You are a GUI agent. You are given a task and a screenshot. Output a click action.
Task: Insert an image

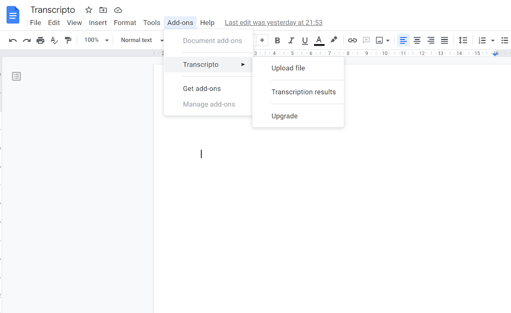379,40
